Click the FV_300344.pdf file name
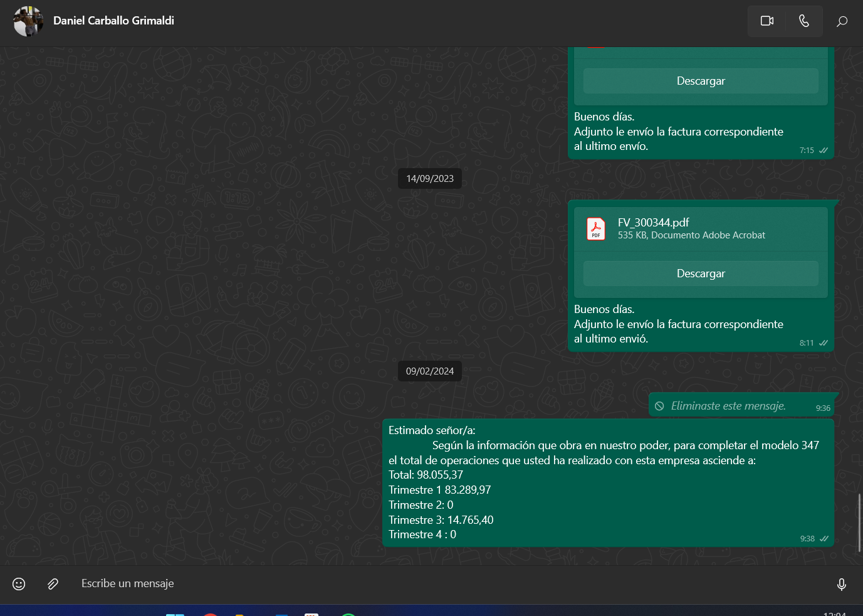The image size is (863, 616). click(x=653, y=223)
